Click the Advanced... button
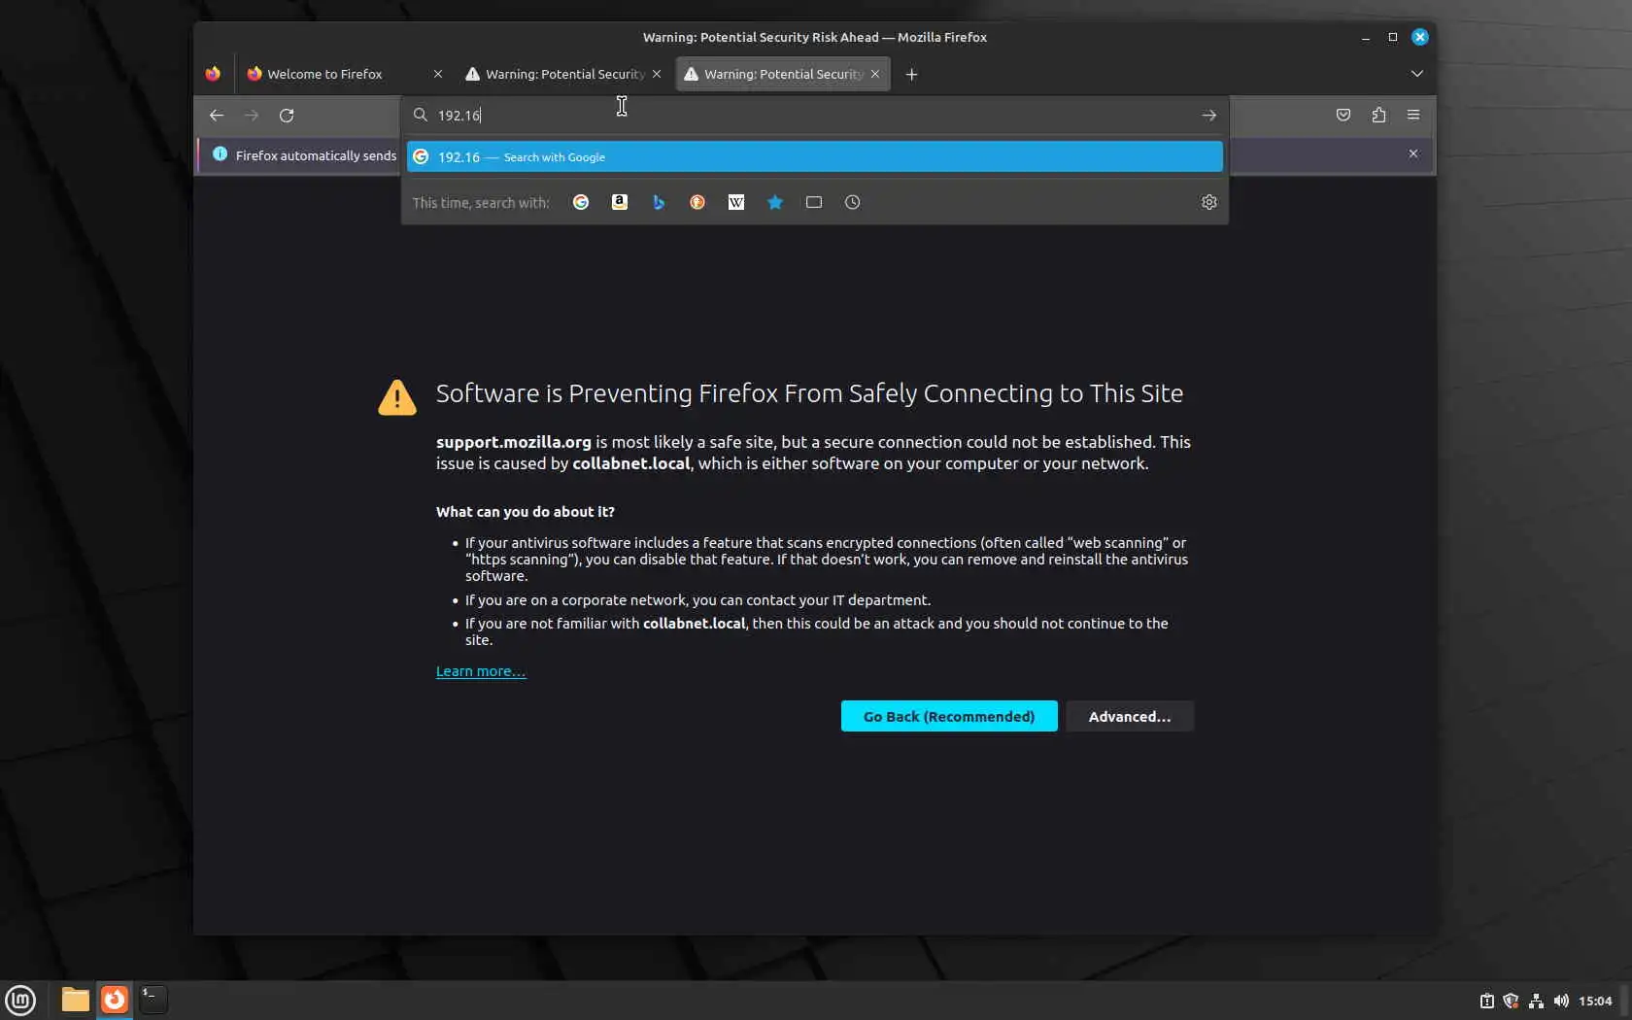The image size is (1632, 1020). 1130,716
